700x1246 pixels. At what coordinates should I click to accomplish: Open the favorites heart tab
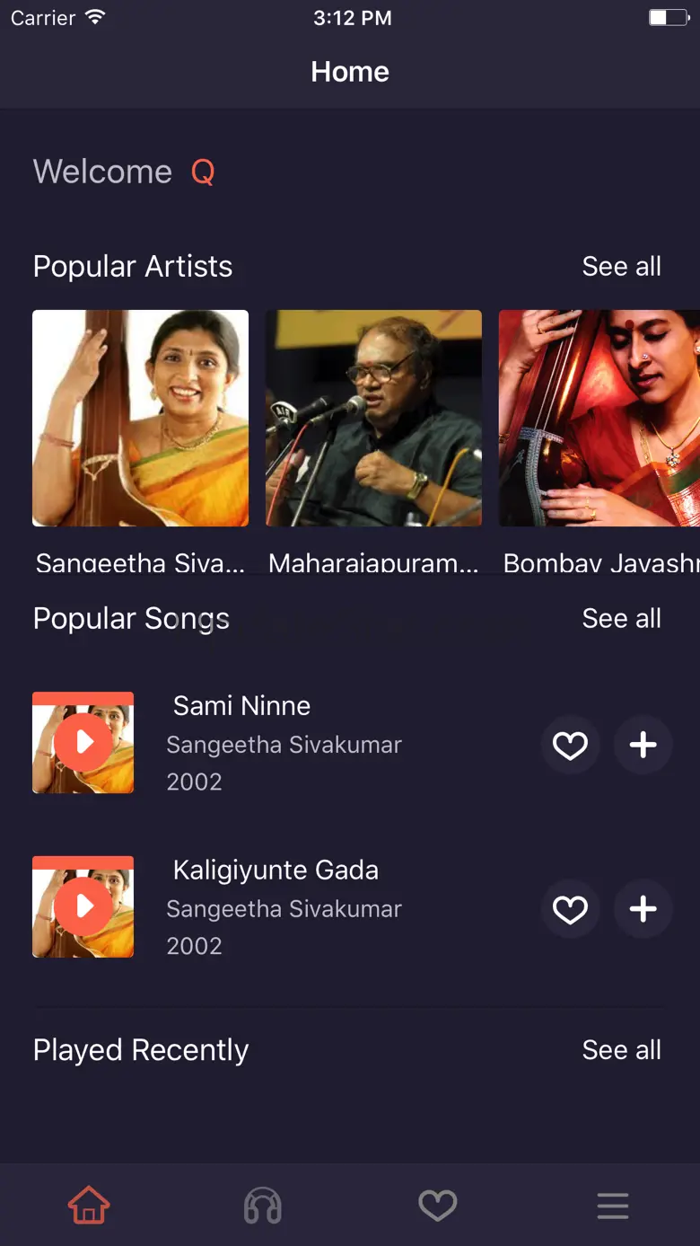(438, 1205)
